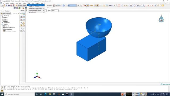Switch to the Results tab

pyautogui.click(x=7, y=11)
